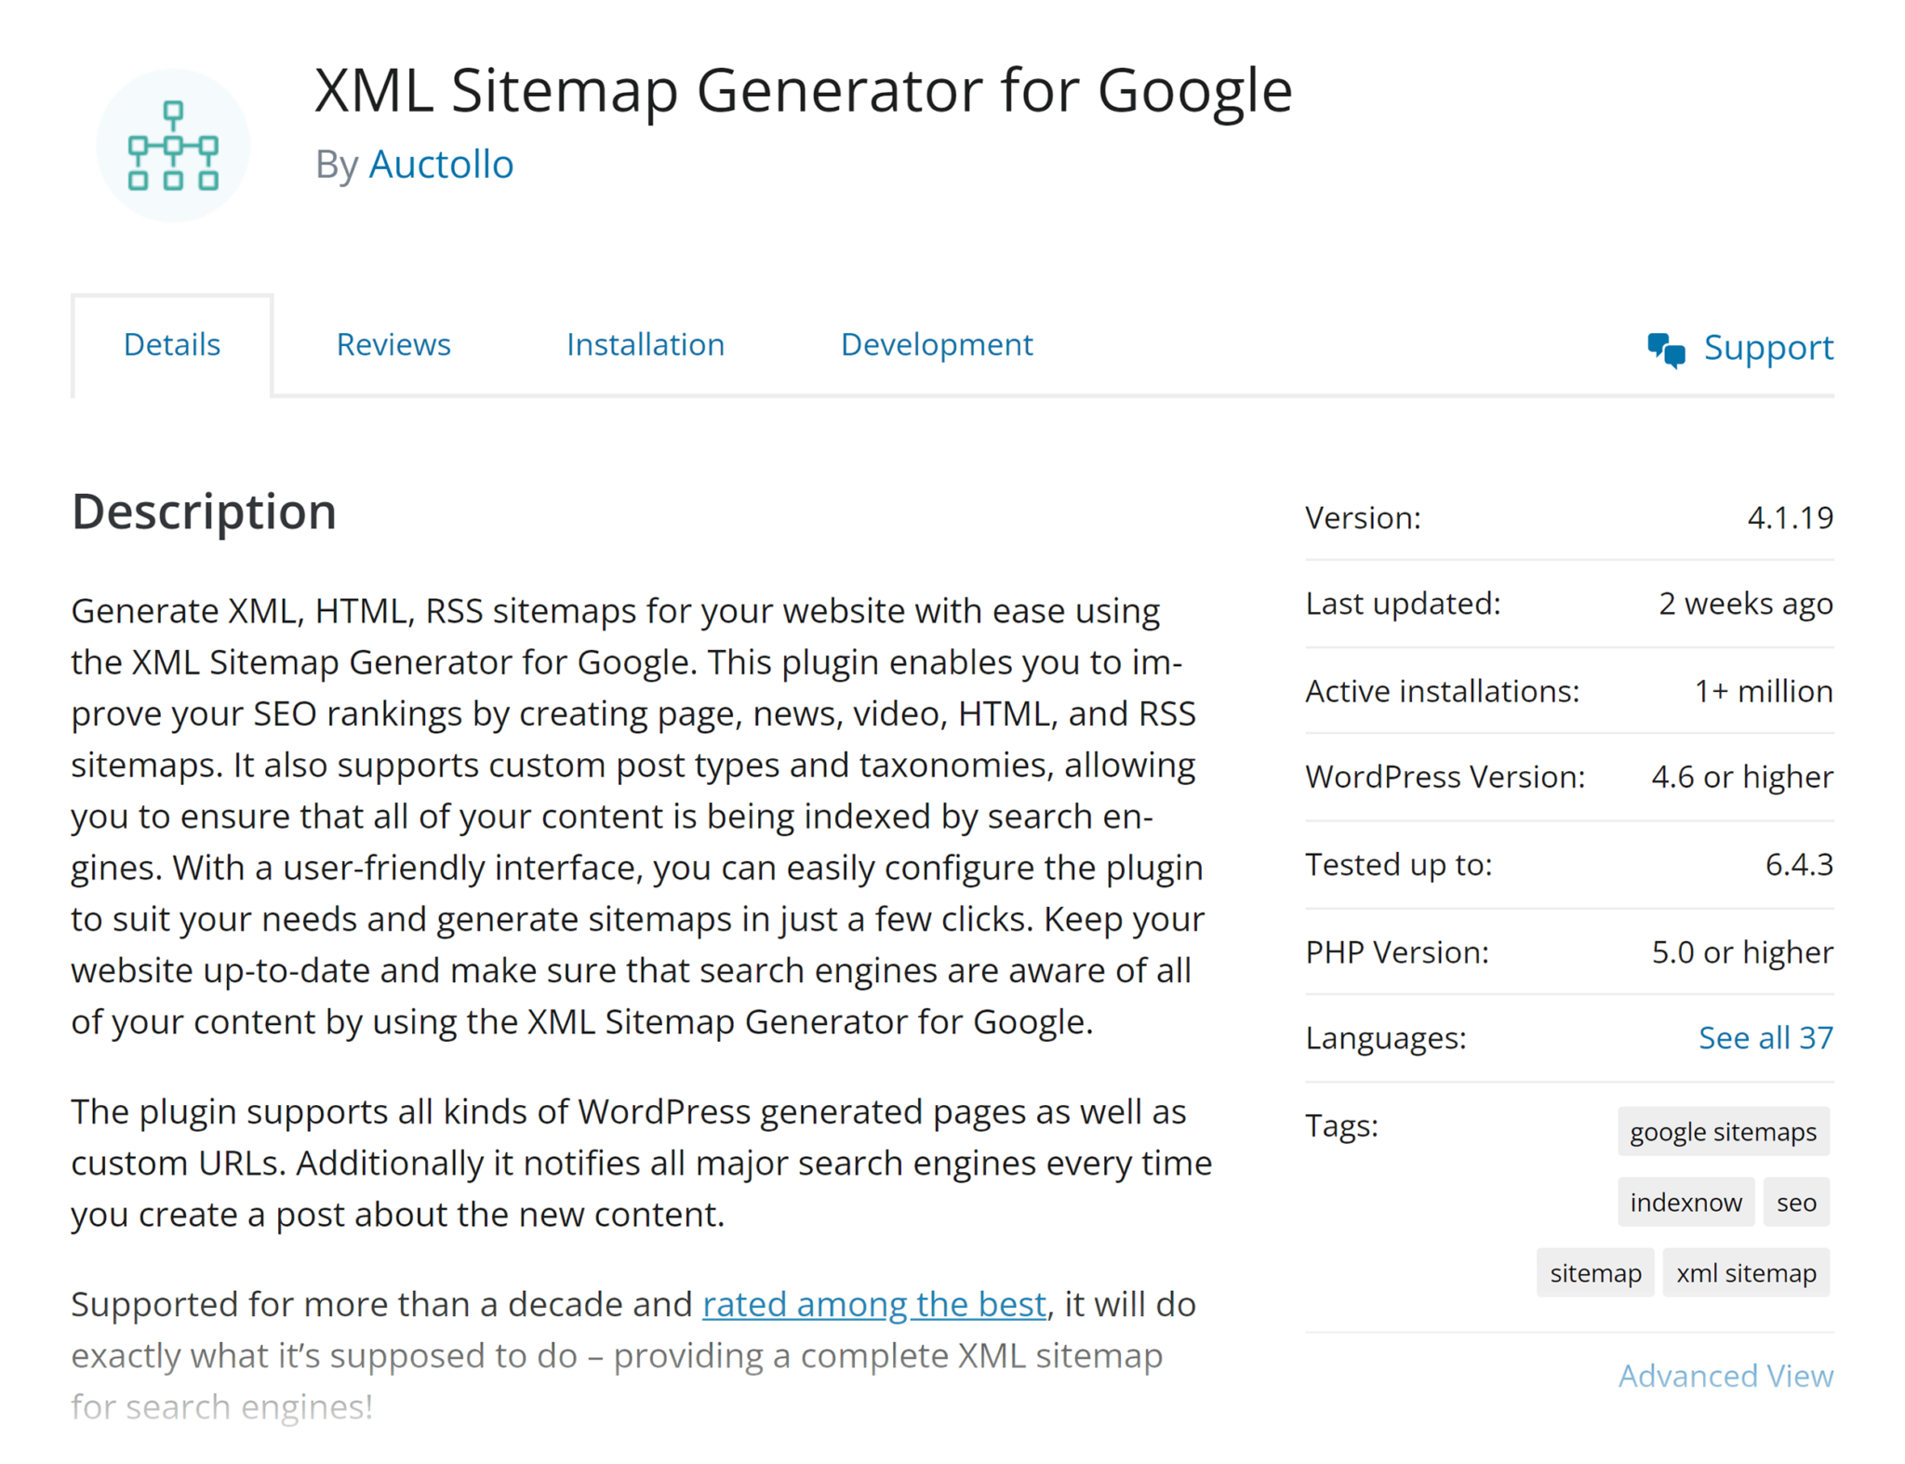Open the Details tab

click(x=172, y=345)
